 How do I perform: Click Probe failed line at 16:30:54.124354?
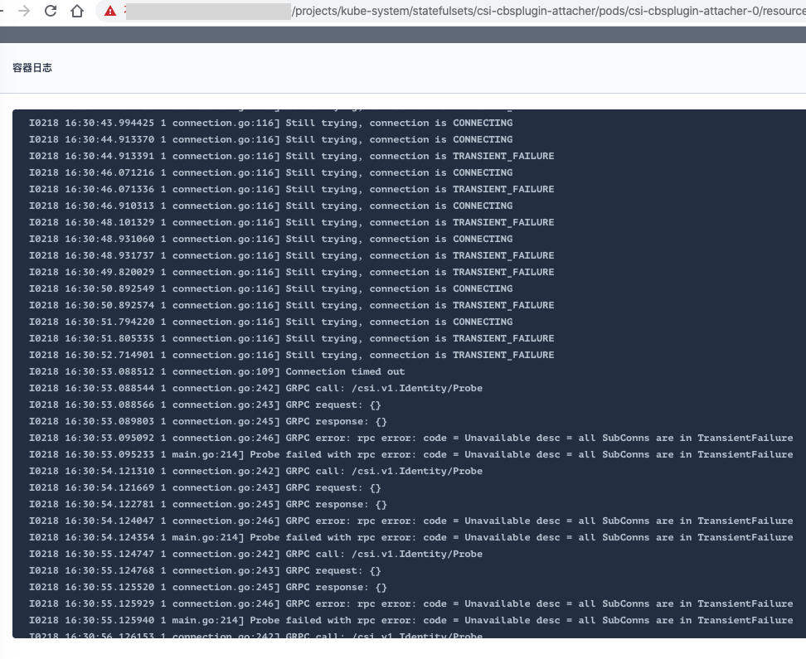click(410, 537)
